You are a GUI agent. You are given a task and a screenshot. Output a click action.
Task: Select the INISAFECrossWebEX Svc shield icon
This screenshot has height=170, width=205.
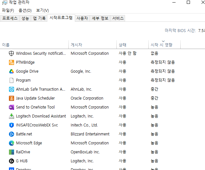(12, 125)
